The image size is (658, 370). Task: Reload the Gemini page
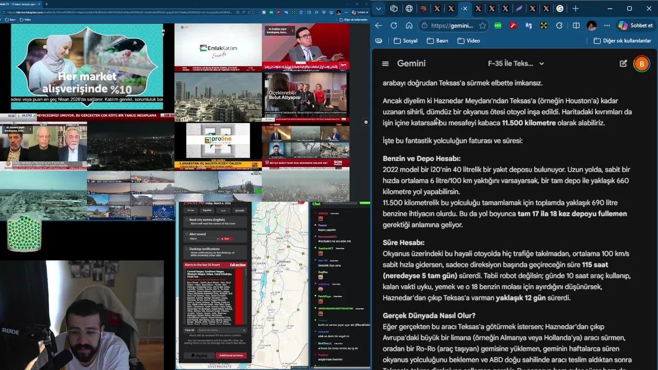point(394,25)
